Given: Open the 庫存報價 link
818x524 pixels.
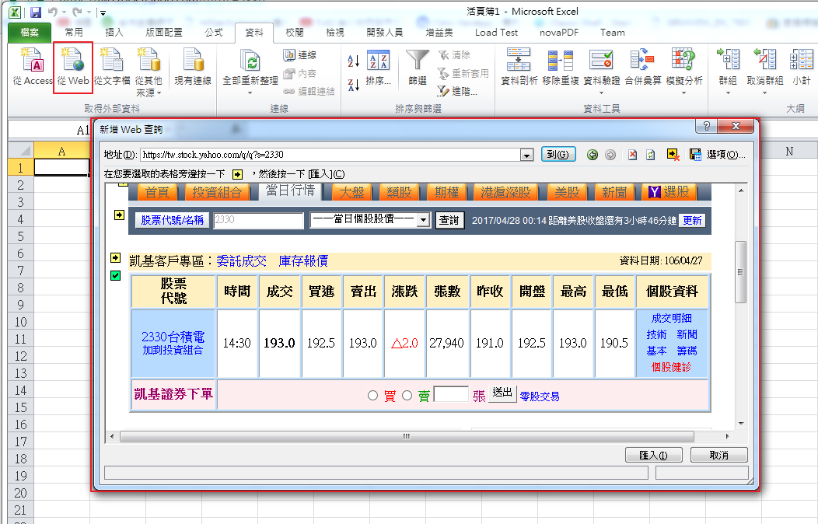Looking at the screenshot, I should [x=303, y=260].
